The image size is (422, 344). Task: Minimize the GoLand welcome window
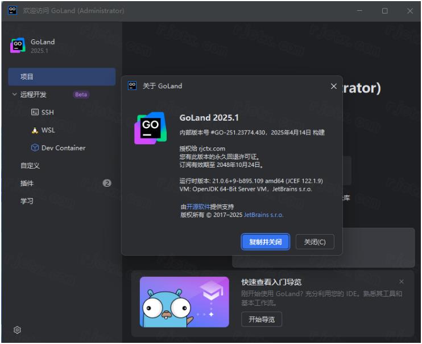359,10
